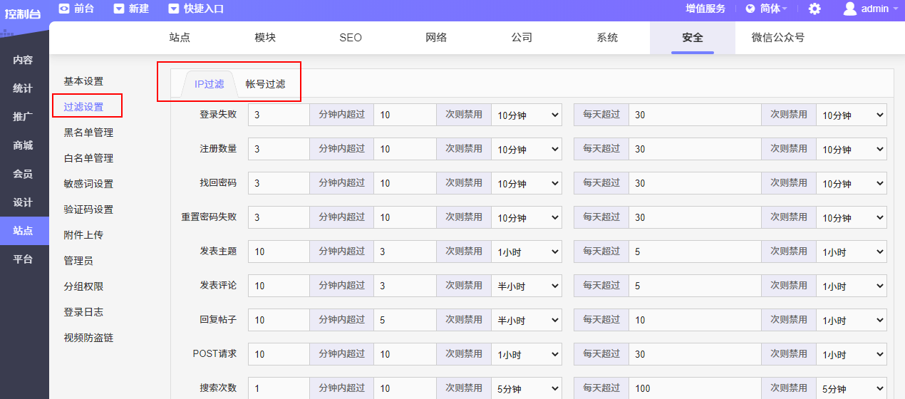
Task: Open 发表主题 daily ban duration dropdown
Action: coord(851,252)
